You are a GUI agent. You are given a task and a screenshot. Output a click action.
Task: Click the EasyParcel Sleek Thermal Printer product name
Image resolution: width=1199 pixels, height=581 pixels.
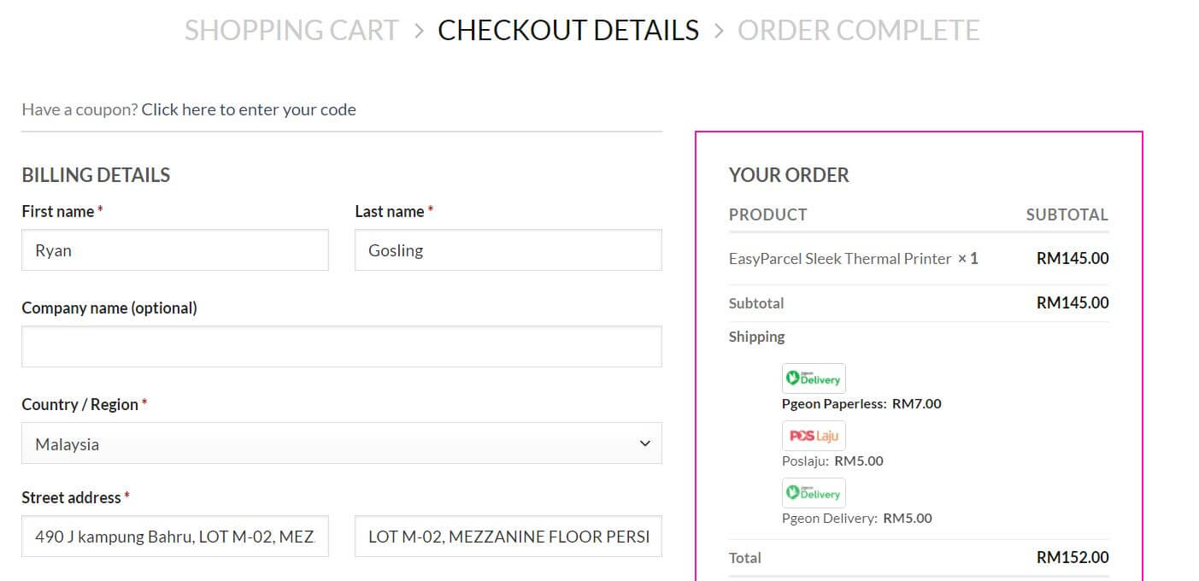click(x=840, y=258)
